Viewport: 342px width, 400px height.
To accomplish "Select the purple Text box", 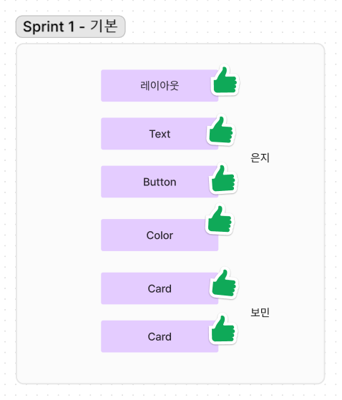I will pos(160,134).
